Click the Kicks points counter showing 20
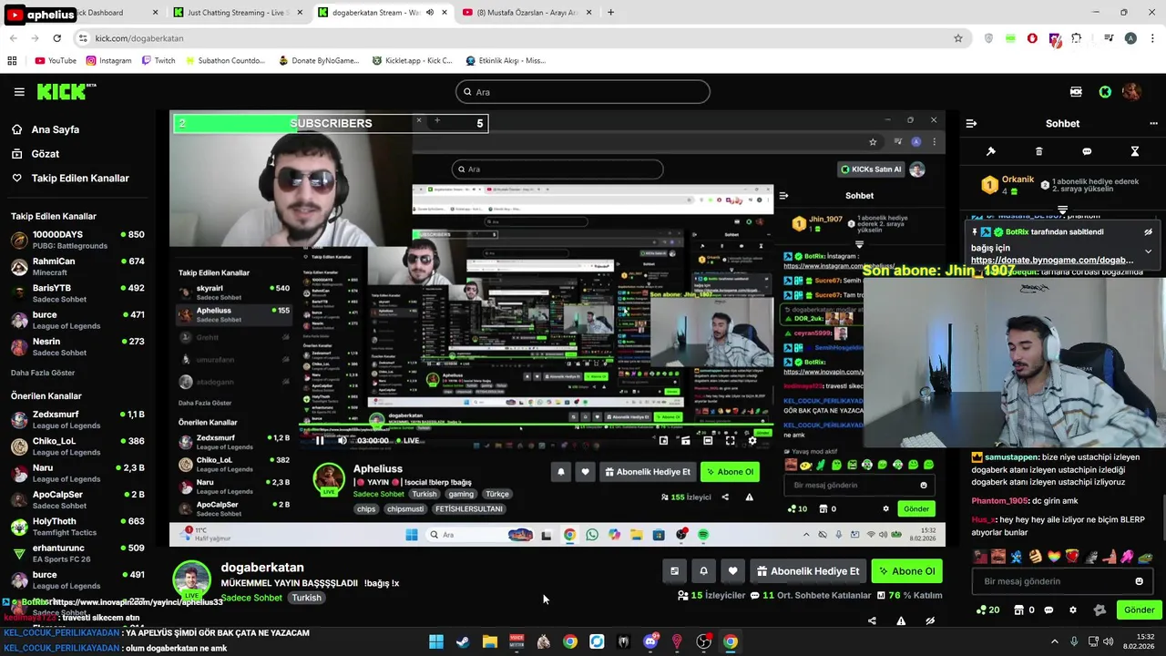This screenshot has width=1166, height=656. [x=987, y=610]
